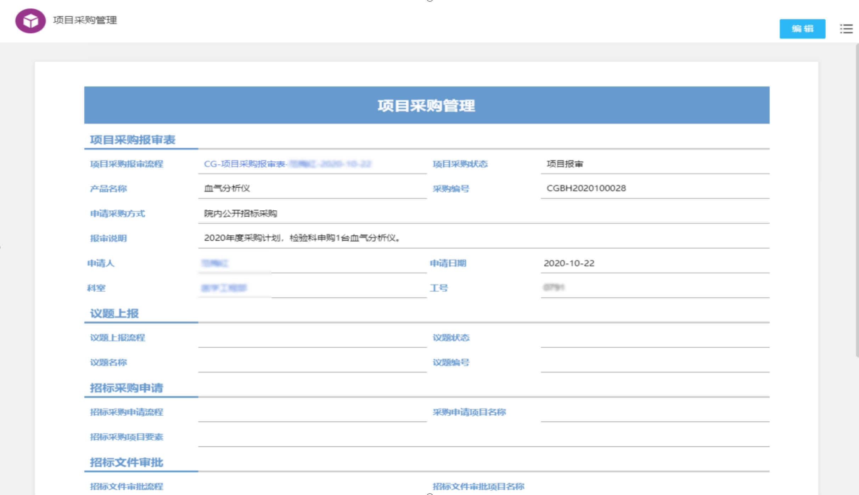Open the blurred 科室 department link

point(224,288)
